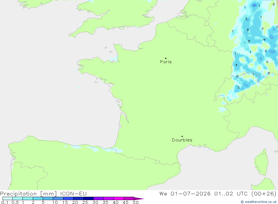Click the legend label '0.5'
Viewport: 278px width, 204px height.
click(x=15, y=202)
